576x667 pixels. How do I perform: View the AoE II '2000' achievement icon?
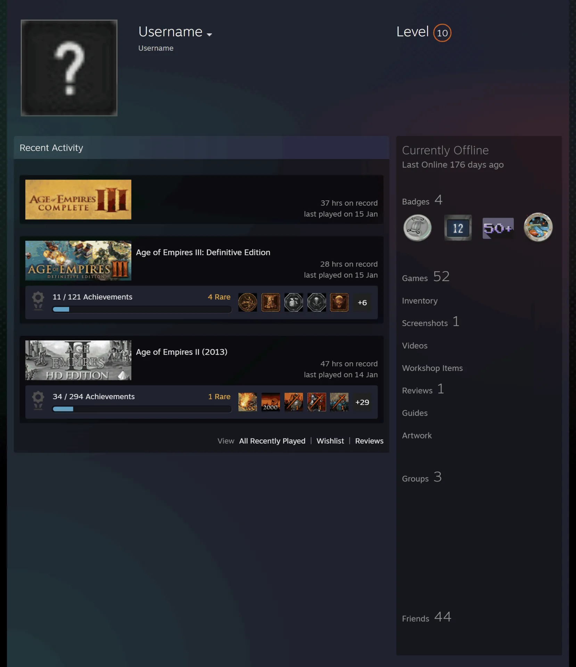pyautogui.click(x=271, y=402)
